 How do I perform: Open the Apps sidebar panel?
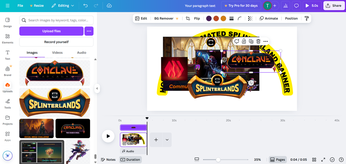click(8, 136)
